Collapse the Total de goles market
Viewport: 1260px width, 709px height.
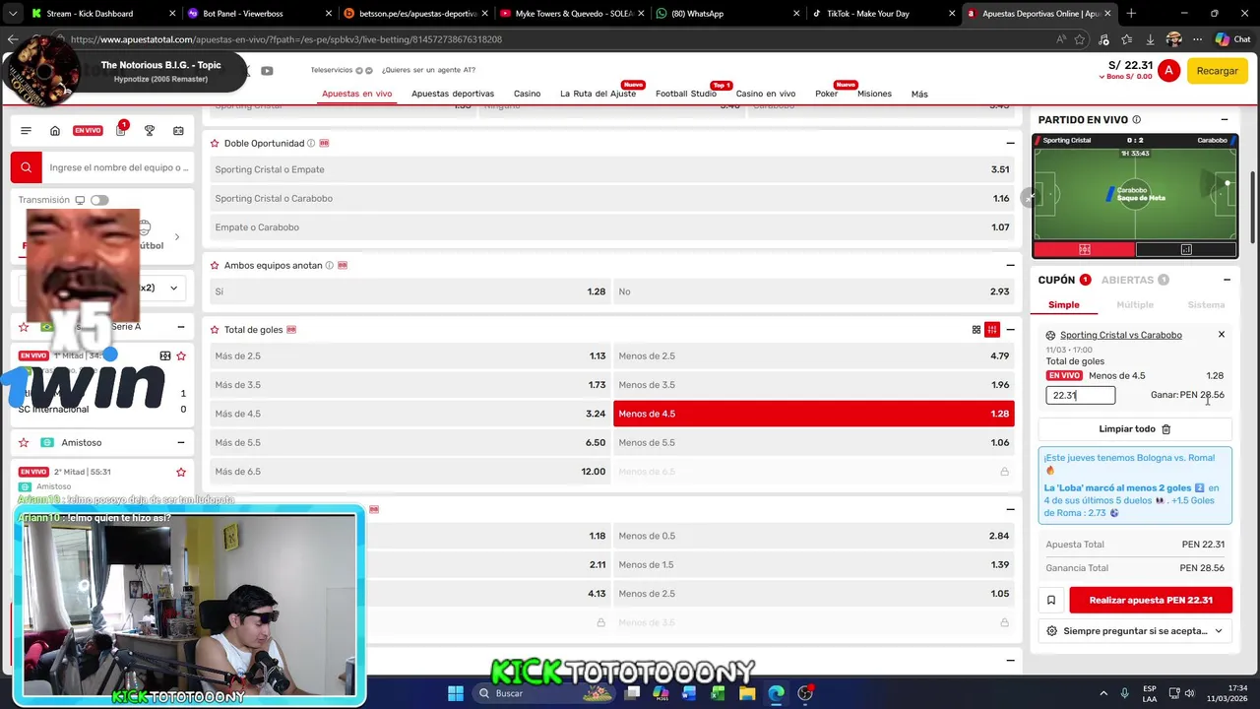[x=1010, y=330]
